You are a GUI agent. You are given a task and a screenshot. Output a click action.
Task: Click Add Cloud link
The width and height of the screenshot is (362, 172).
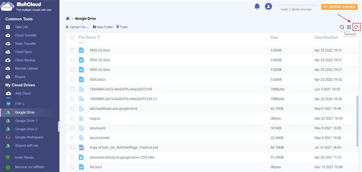tap(23, 94)
